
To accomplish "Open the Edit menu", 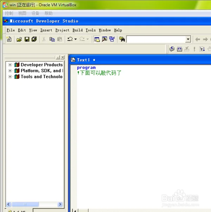I will 22,30.
